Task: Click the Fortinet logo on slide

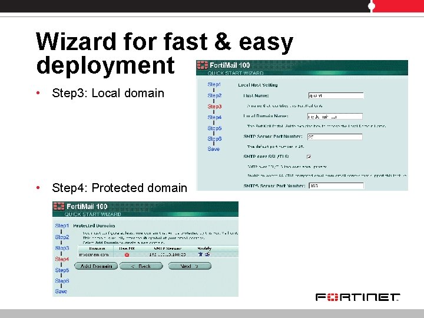Action: click(358, 297)
